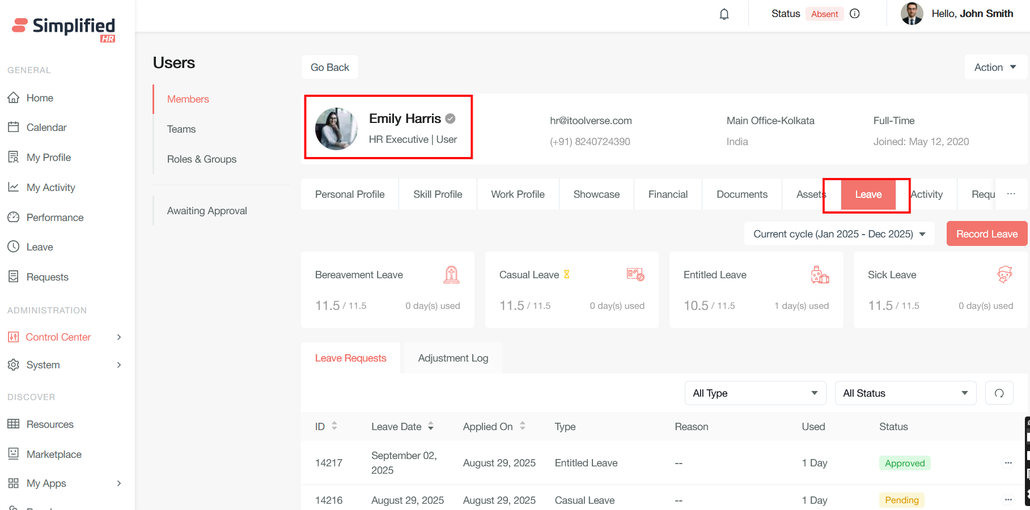The height and width of the screenshot is (510, 1030).
Task: Click the Performance icon in sidebar
Action: [14, 217]
